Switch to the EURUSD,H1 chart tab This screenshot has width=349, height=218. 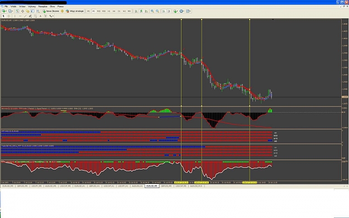(80, 186)
